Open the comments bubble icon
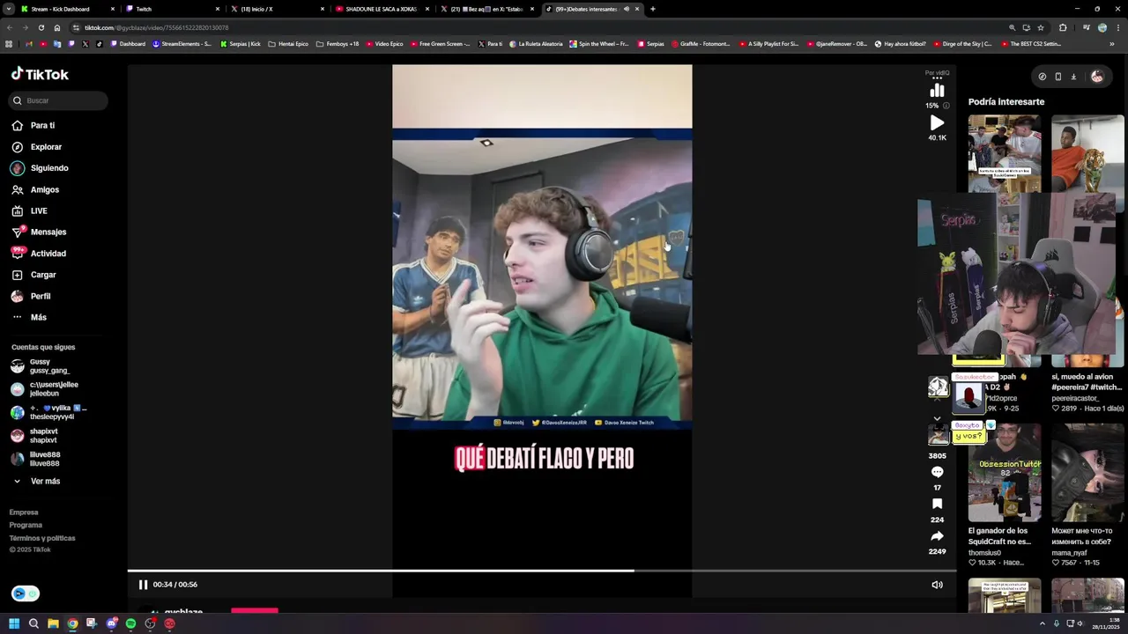Screen dimensions: 1128x634 (937, 472)
